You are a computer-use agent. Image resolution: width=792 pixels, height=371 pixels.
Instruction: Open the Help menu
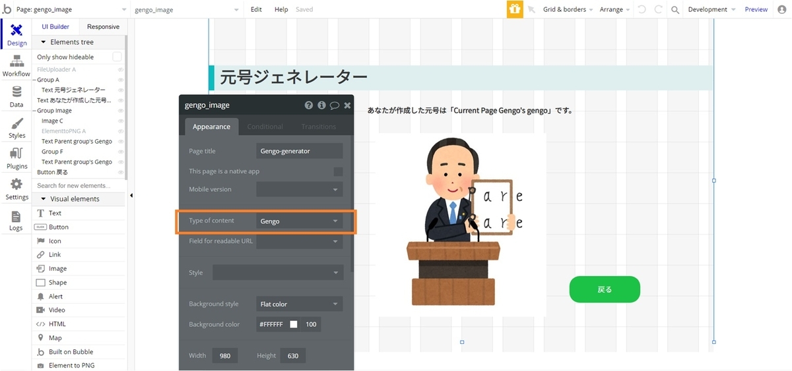(281, 10)
